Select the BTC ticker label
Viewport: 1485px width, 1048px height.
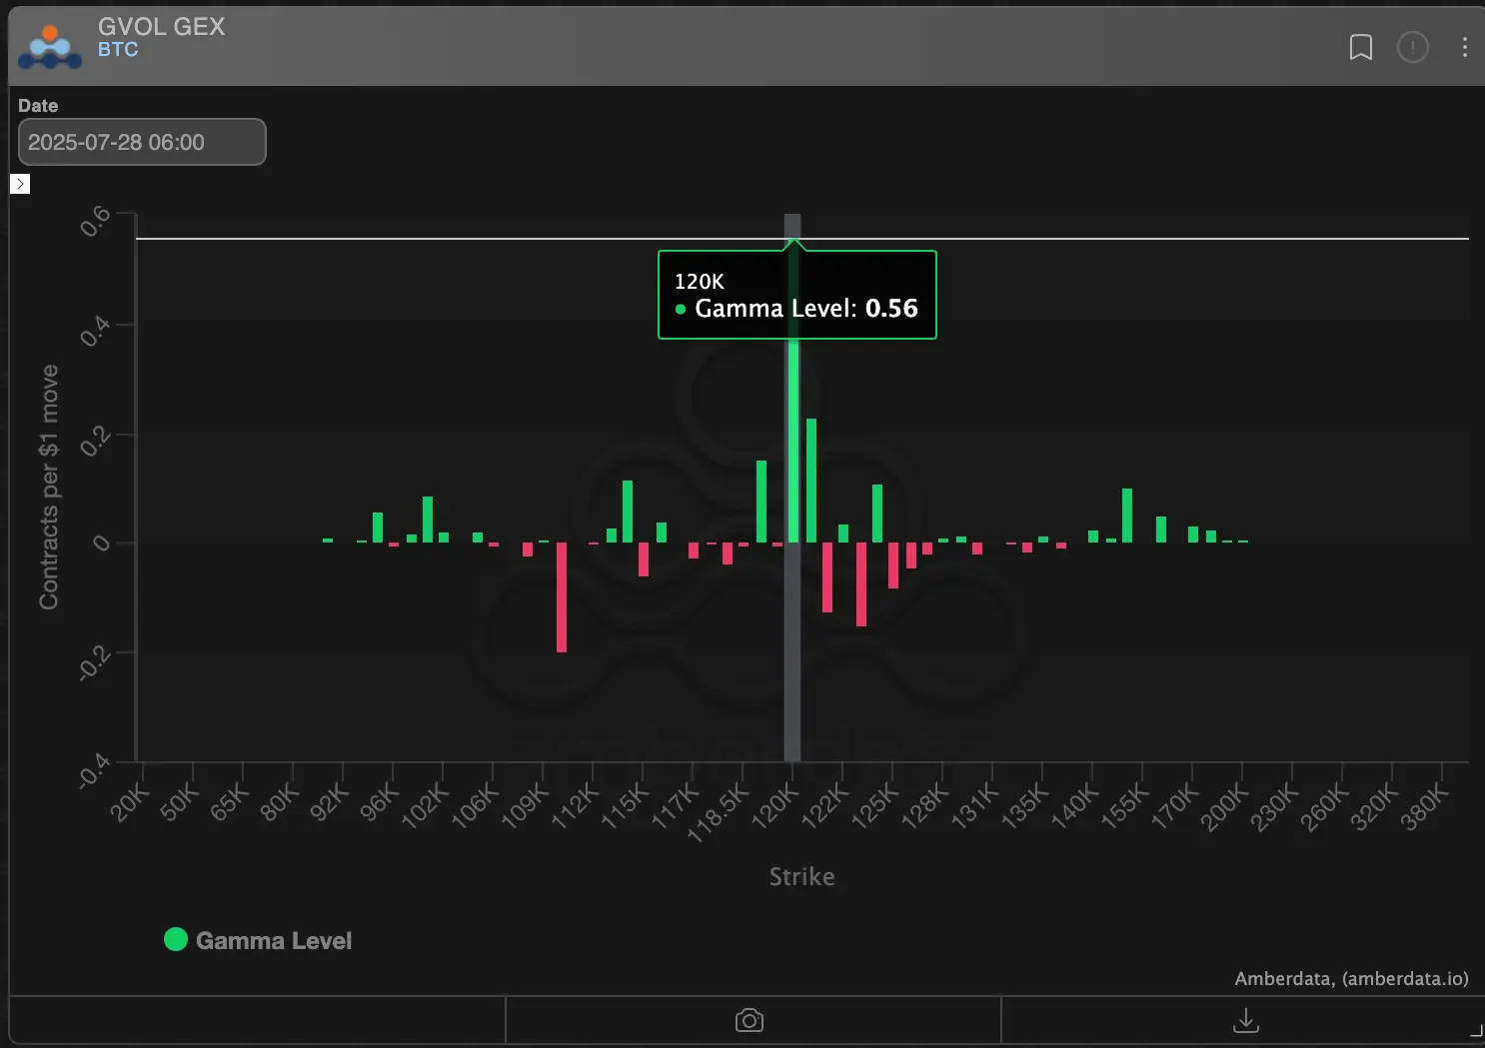(119, 49)
